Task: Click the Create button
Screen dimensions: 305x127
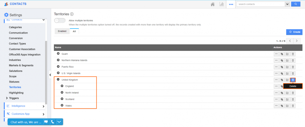Action: (x=294, y=32)
